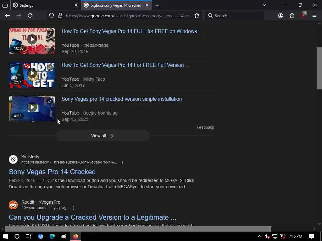Open a new tab

coord(157,5)
